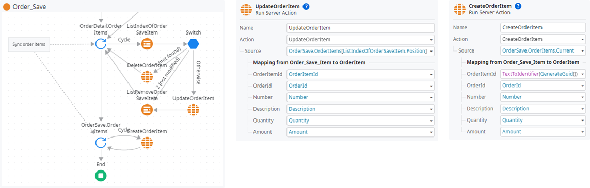
Task: Select the ListRemoveOrderSaveItem node icon
Action: click(x=147, y=110)
